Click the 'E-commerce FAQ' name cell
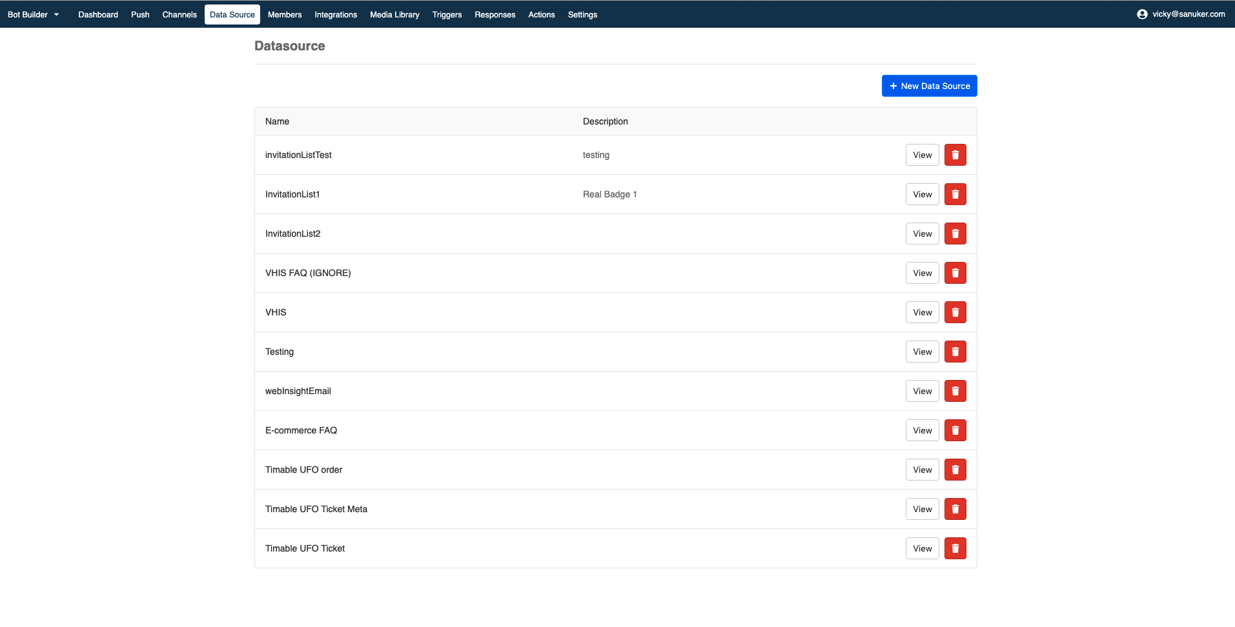The image size is (1235, 627). click(x=301, y=430)
